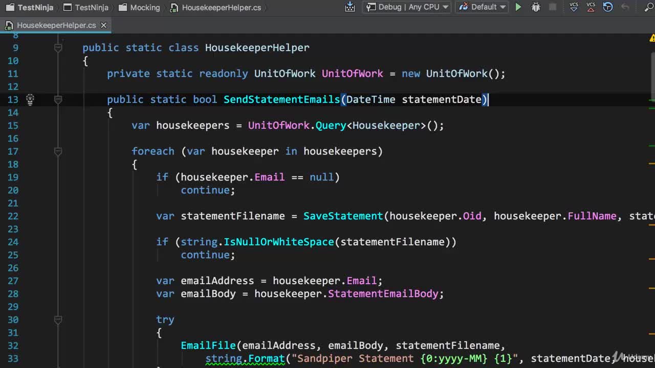Click the Oid property on line 22
The height and width of the screenshot is (368, 655).
(472, 216)
